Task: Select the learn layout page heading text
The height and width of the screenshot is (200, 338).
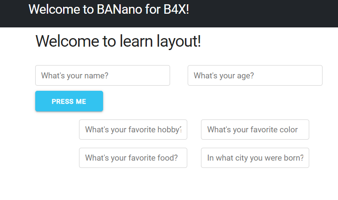Action: pyautogui.click(x=118, y=42)
